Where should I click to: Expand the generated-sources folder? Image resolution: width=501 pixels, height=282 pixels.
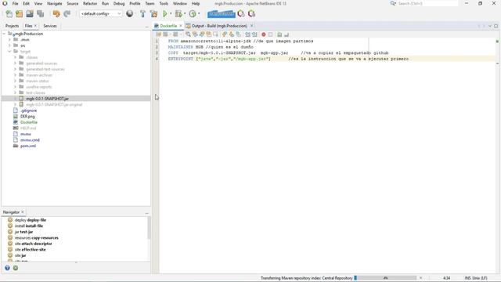15,63
